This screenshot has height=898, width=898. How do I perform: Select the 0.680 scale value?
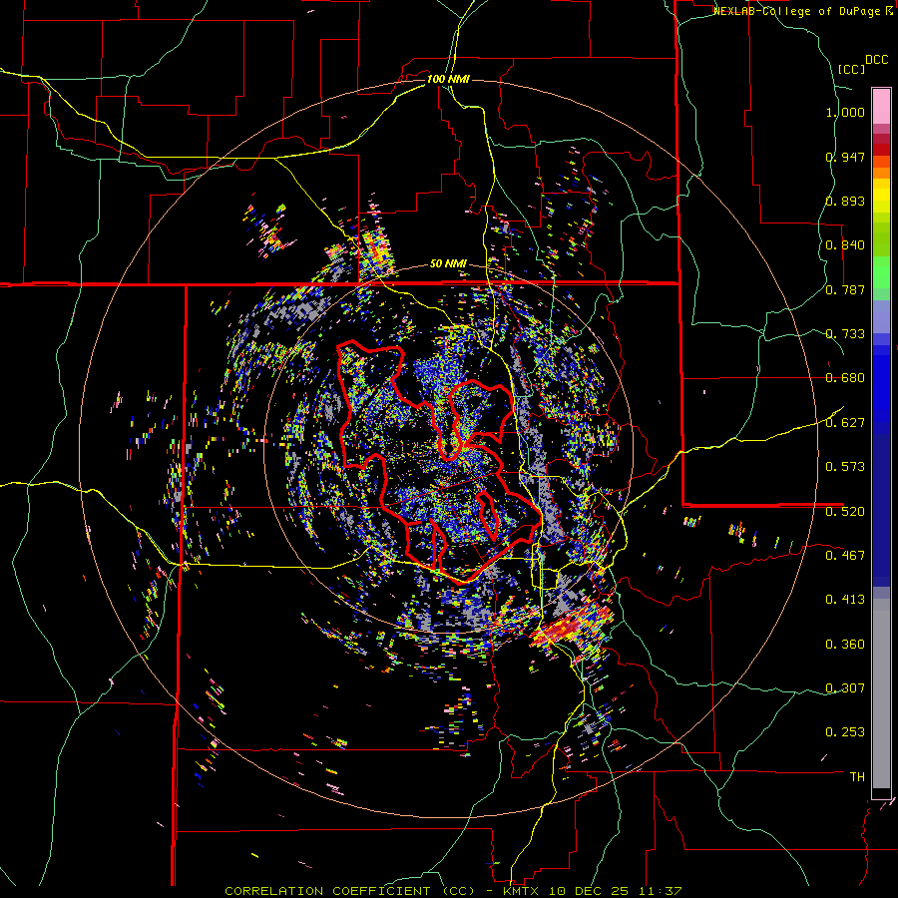click(x=845, y=378)
